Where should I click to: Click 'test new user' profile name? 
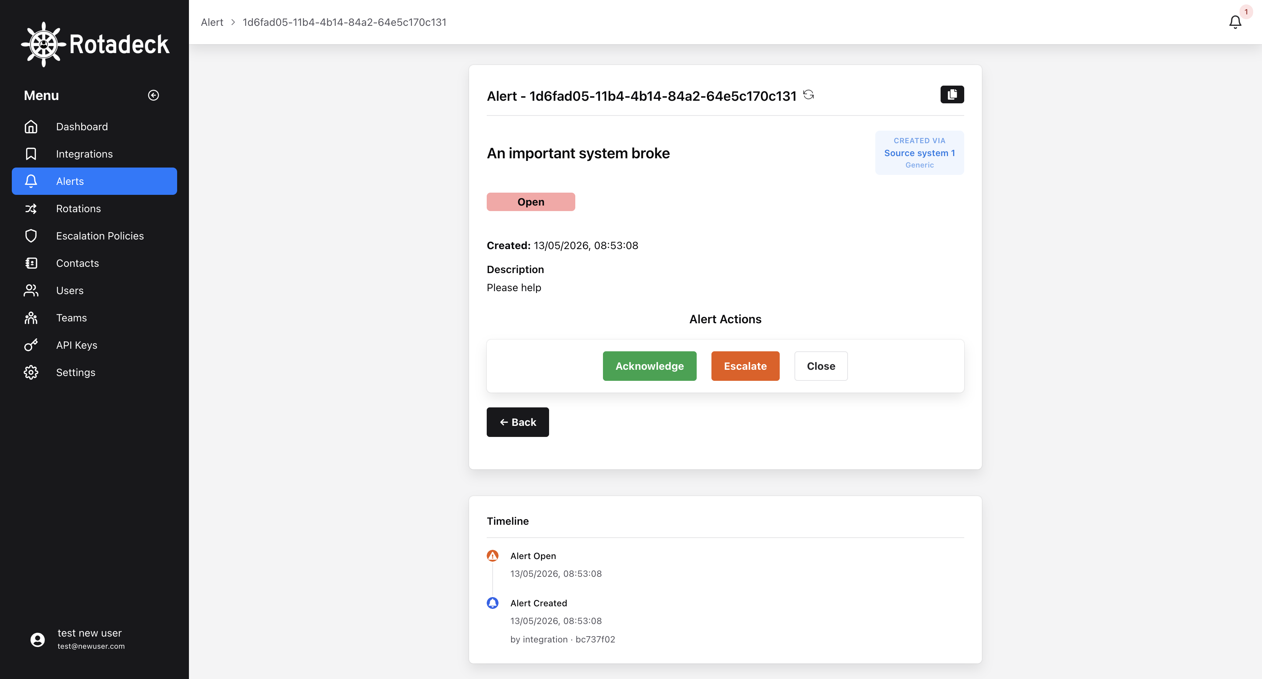click(90, 634)
